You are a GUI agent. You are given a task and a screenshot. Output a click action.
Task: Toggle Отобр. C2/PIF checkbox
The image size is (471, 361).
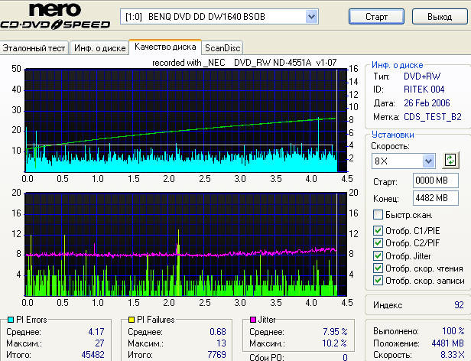(378, 243)
